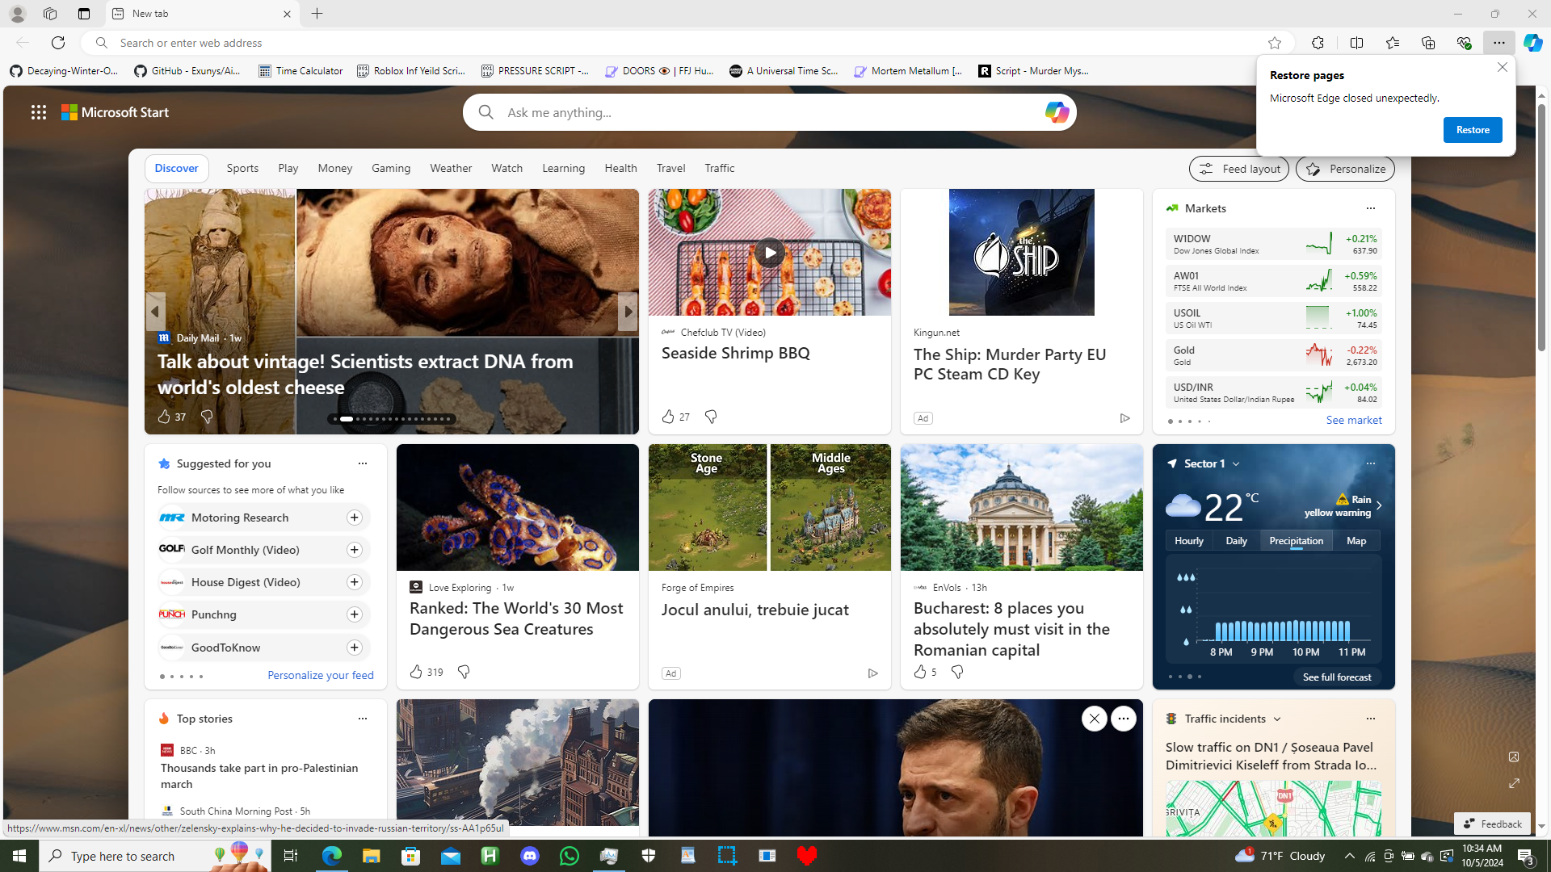Viewport: 1551px width, 872px height.
Task: Open the See full forecast link
Action: [x=1336, y=677]
